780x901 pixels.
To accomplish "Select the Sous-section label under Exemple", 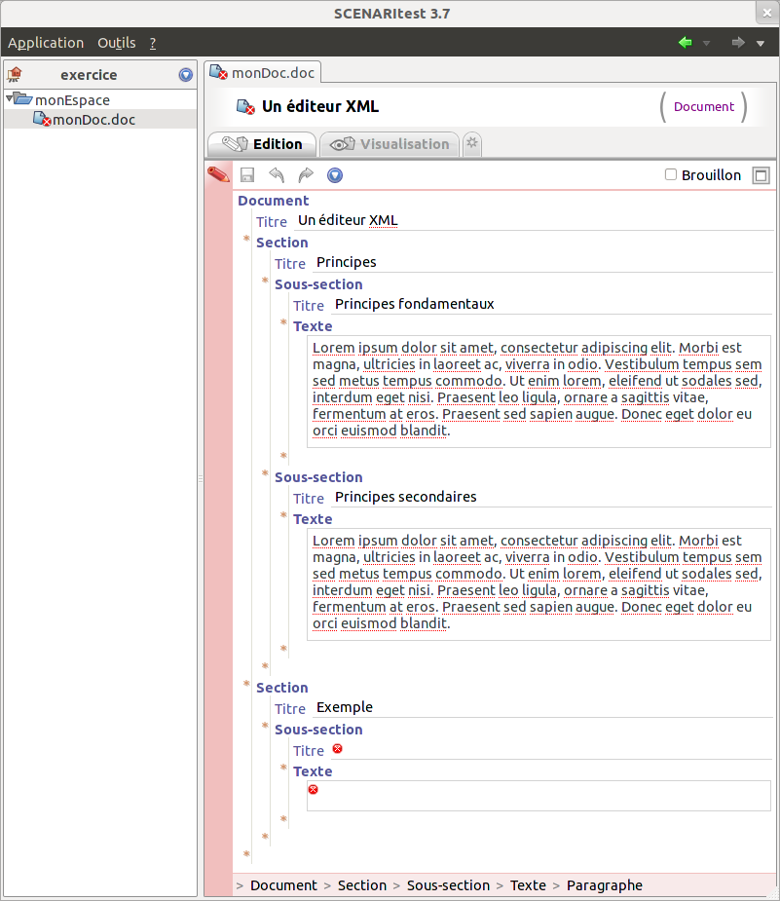I will [318, 730].
